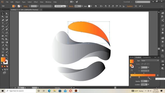The width and height of the screenshot is (165, 93).
Task: Open the Effect menu
Action: (36, 2)
